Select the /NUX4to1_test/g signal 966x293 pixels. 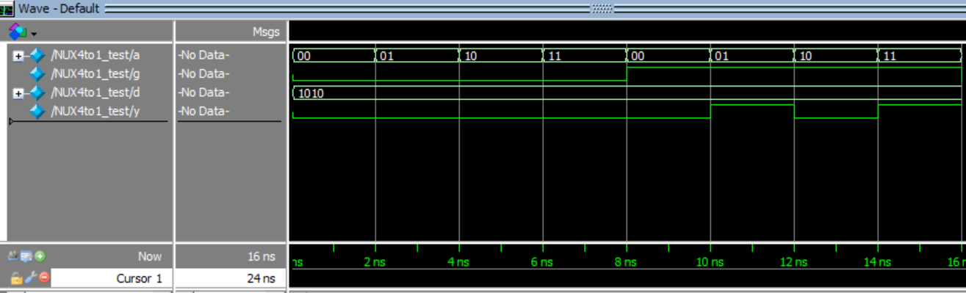coord(95,73)
